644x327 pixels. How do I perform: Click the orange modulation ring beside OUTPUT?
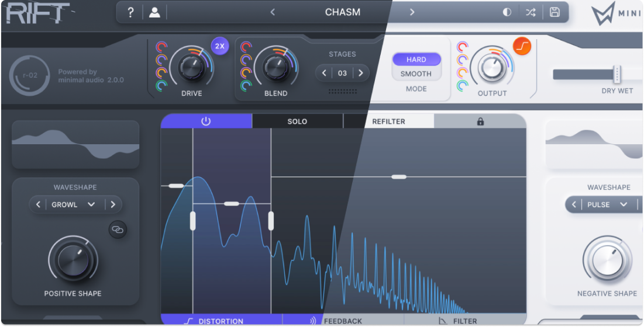[x=463, y=73]
